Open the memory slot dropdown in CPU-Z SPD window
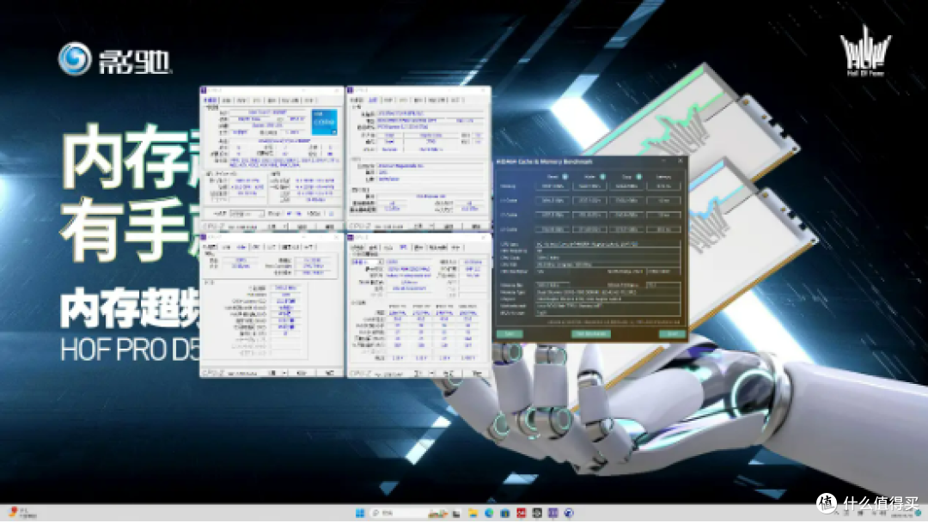Screen dimensions: 928x523 pos(368,261)
